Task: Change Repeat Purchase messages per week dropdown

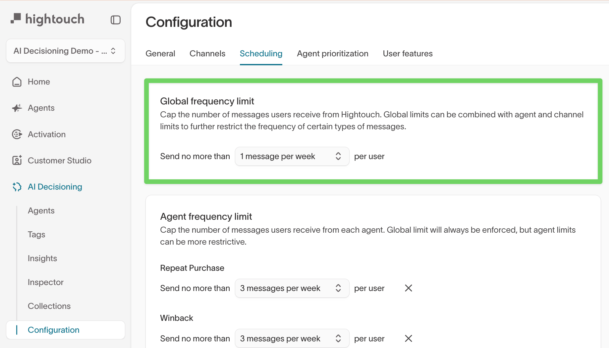Action: click(x=292, y=288)
